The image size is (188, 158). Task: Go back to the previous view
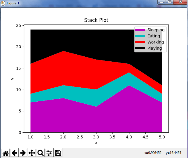(x=14, y=153)
